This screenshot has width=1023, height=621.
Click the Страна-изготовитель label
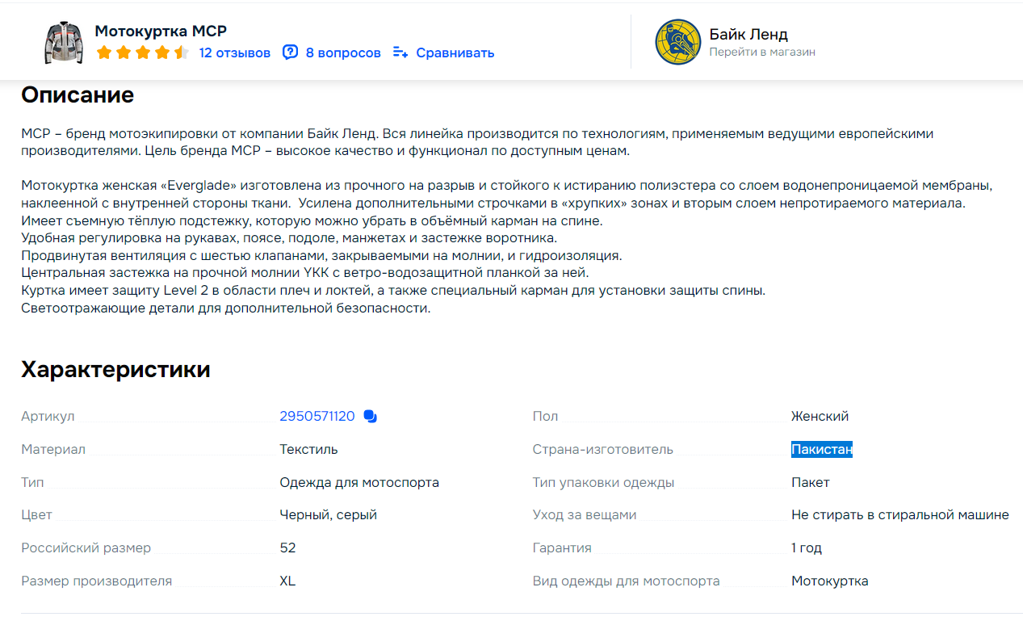[603, 450]
